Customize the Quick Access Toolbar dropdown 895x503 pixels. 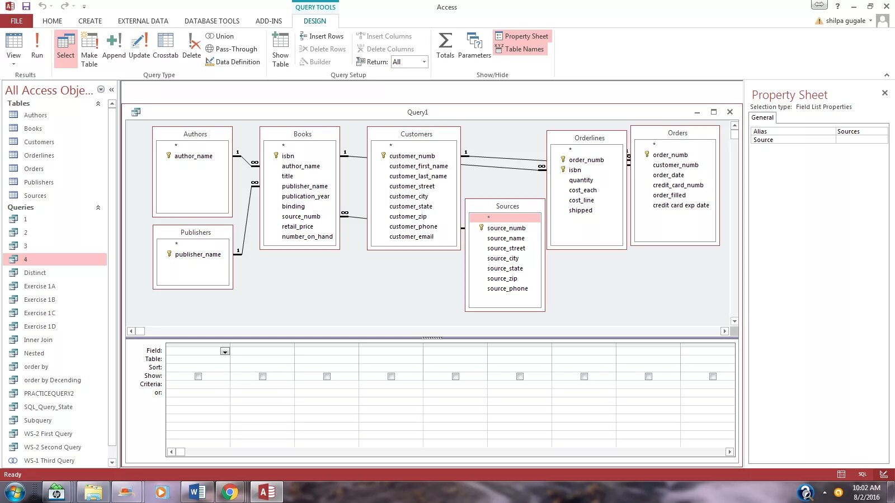click(x=84, y=7)
